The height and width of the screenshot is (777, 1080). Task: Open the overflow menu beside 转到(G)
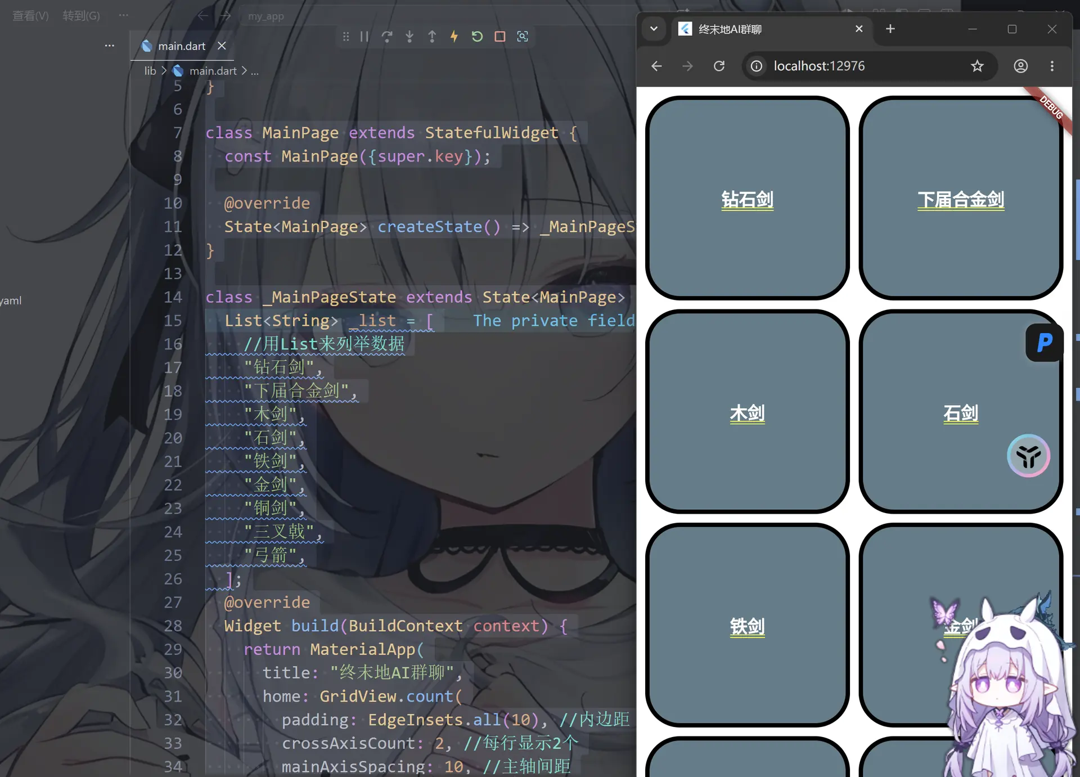click(x=124, y=16)
